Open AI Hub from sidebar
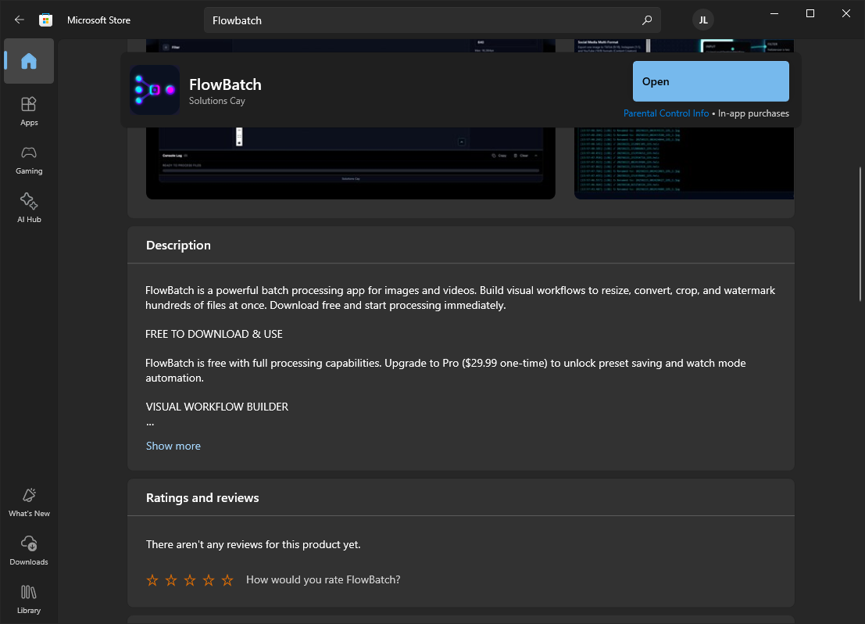The image size is (865, 624). (29, 208)
